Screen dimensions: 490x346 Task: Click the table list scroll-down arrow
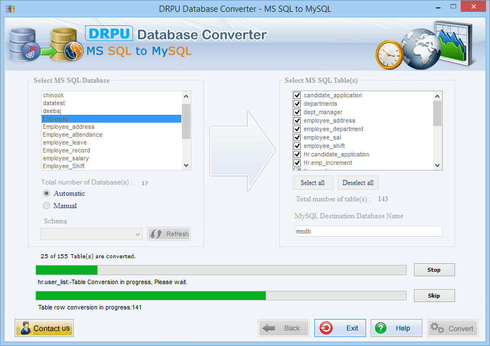tap(437, 165)
